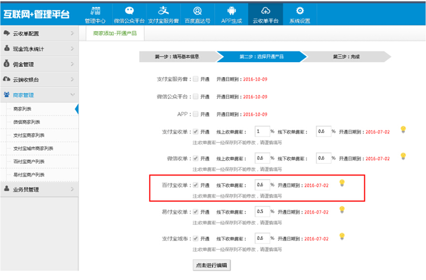Open 系统设置 gear icon in navigation
This screenshot has height=280, width=426.
coord(300,11)
